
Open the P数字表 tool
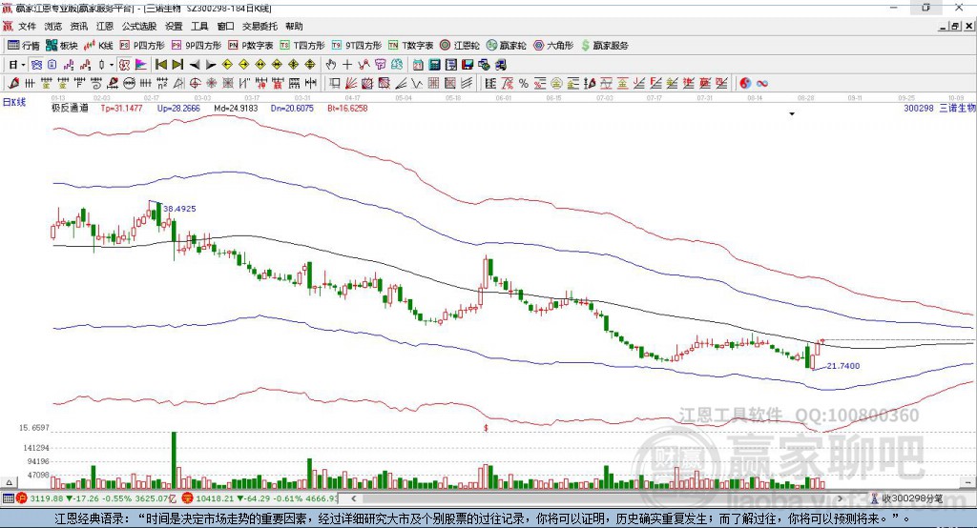pyautogui.click(x=251, y=46)
